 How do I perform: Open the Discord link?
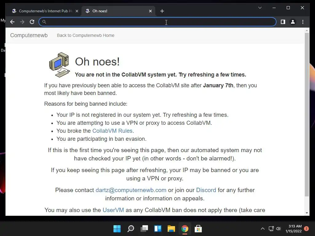click(x=206, y=190)
